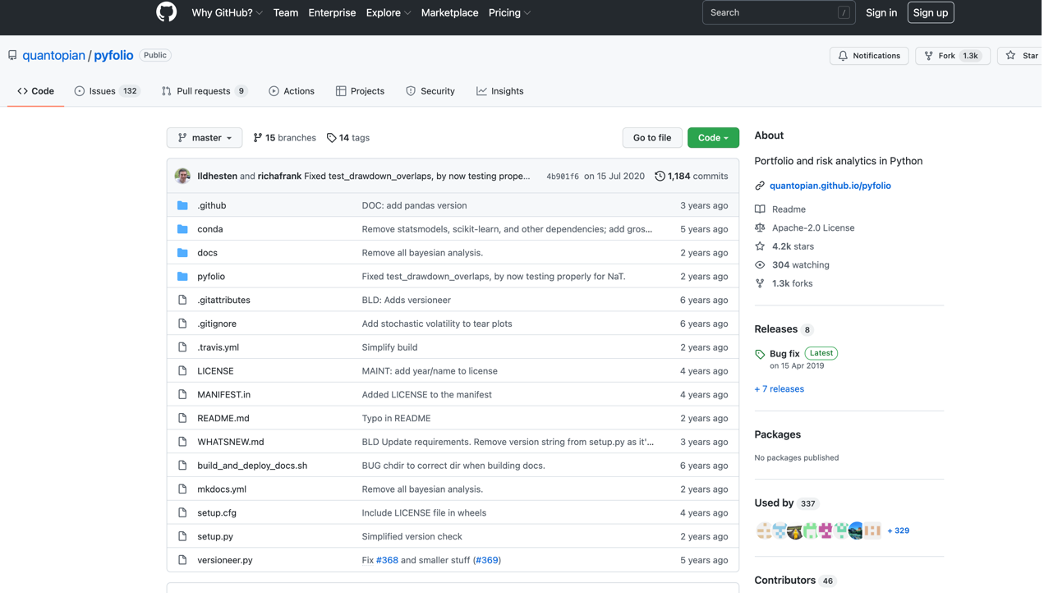1044x597 pixels.
Task: Open the README.md file
Action: click(x=223, y=419)
